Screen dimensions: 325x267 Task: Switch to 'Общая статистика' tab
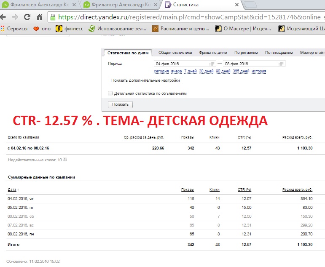coord(175,53)
